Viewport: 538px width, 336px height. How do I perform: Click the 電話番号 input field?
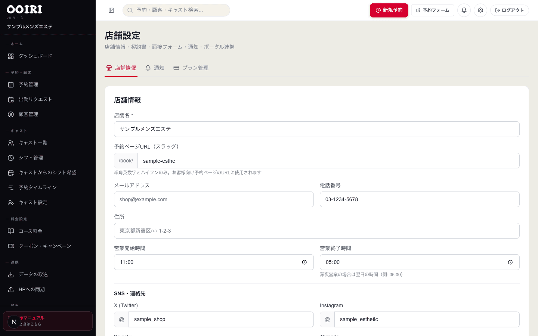[420, 199]
